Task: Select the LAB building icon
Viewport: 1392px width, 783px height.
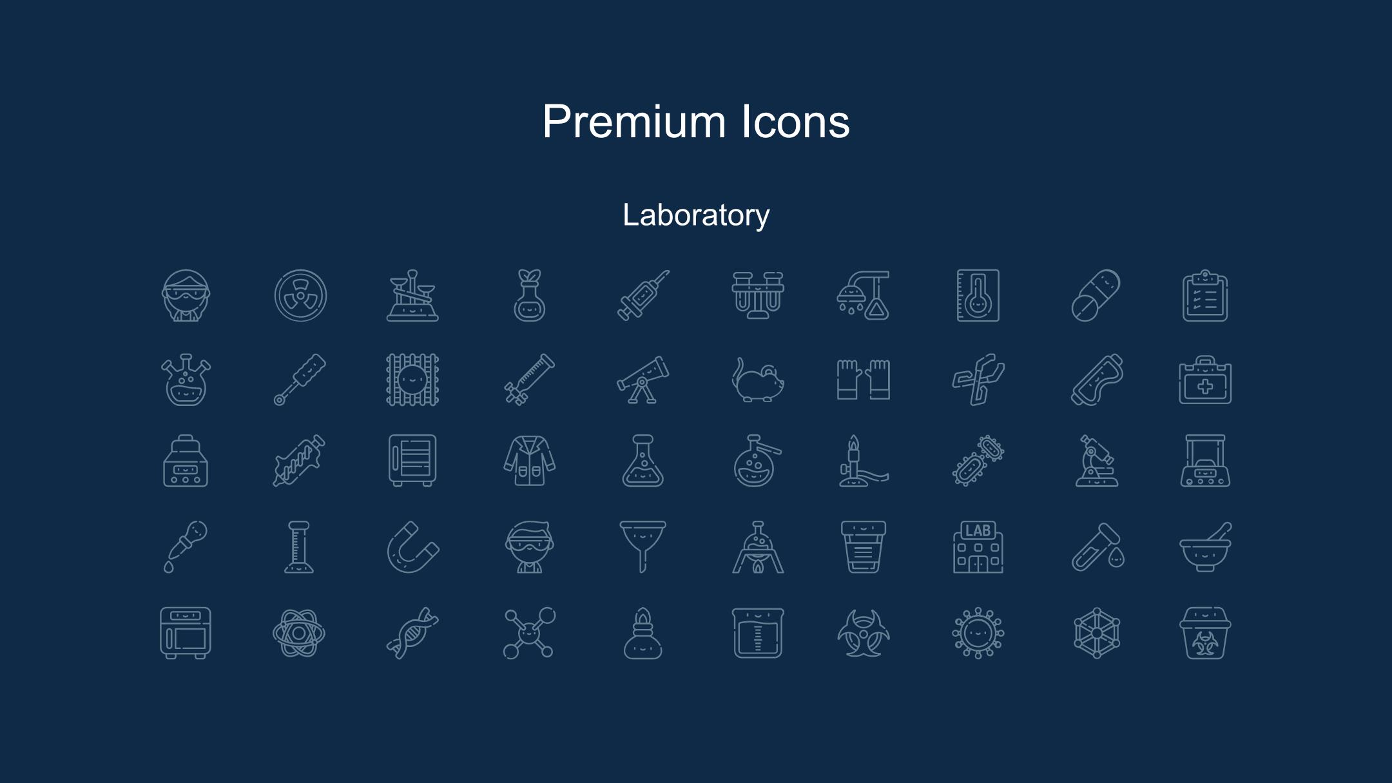Action: (978, 547)
